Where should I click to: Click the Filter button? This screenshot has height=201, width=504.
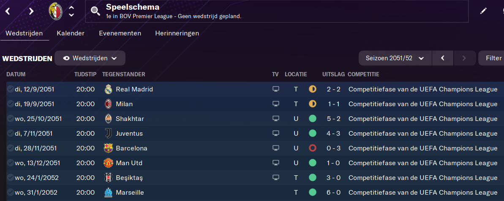click(493, 58)
